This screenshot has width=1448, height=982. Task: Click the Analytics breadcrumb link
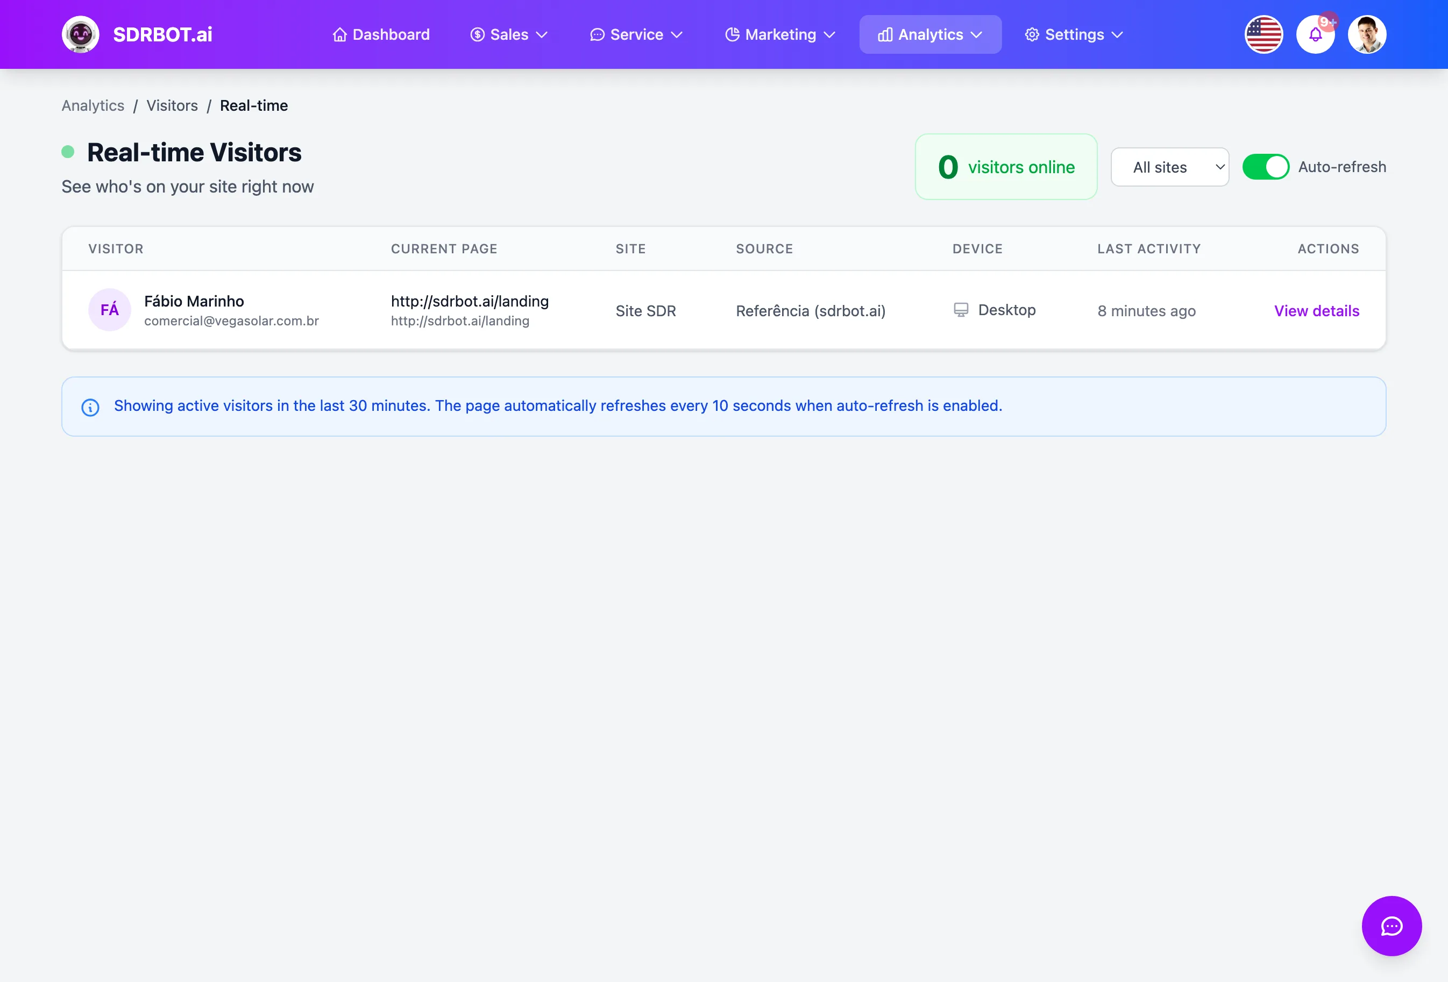(x=93, y=105)
